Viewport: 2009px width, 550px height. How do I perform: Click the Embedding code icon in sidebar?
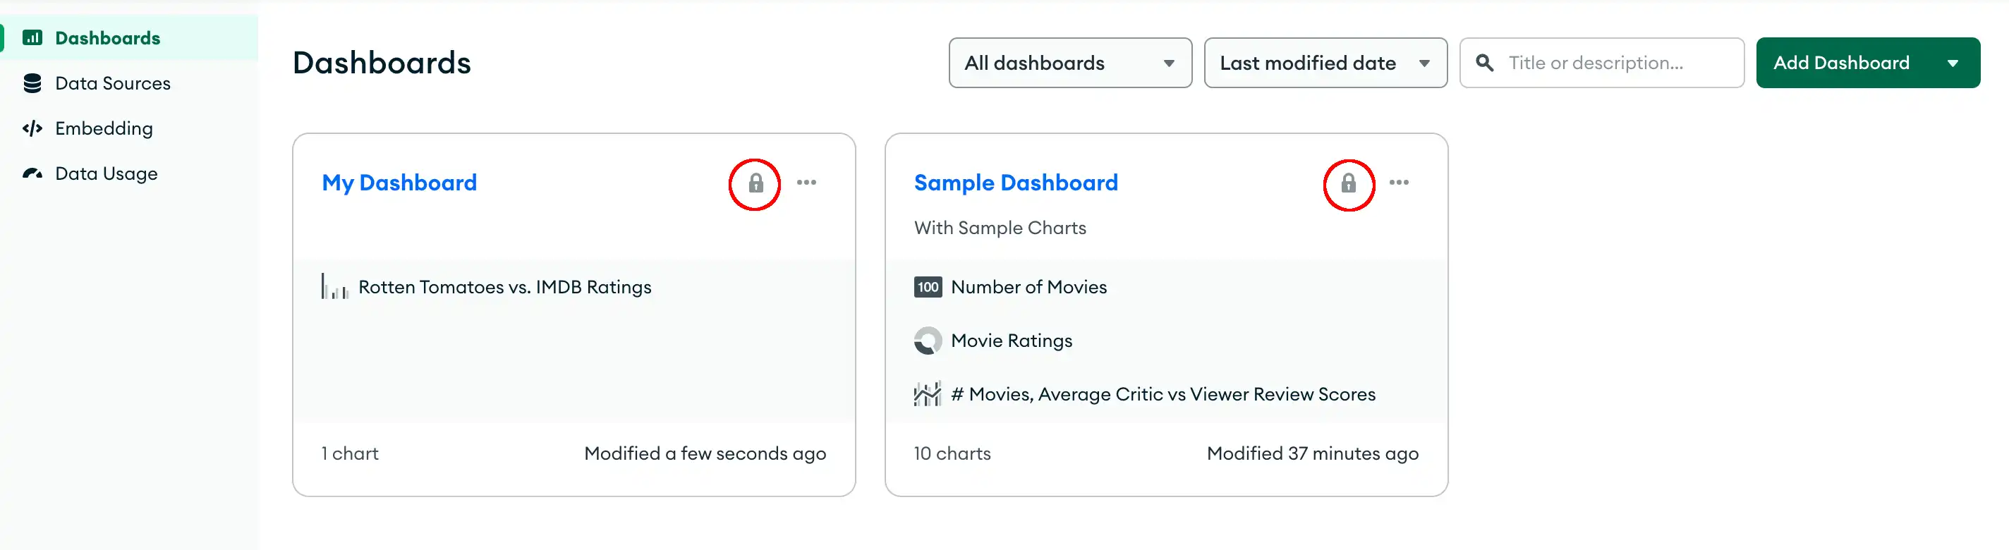coord(32,128)
